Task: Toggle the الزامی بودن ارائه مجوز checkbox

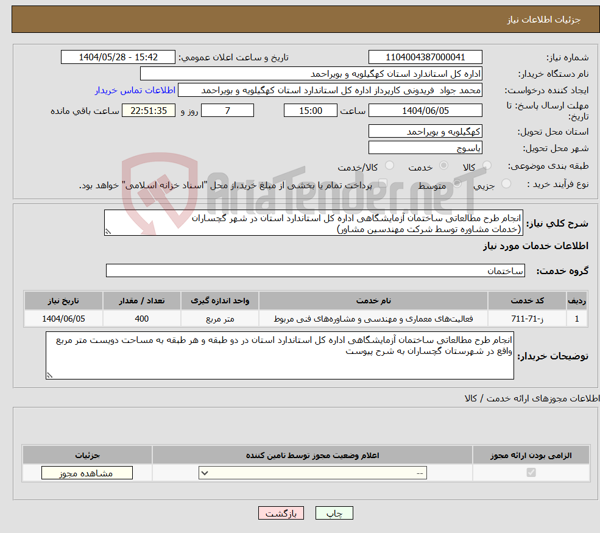Action: [x=531, y=472]
